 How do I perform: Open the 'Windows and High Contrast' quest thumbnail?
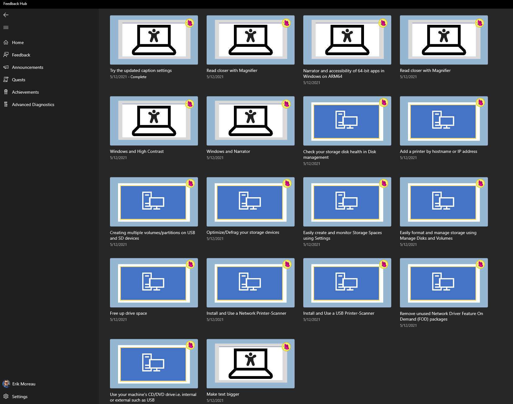click(x=154, y=121)
